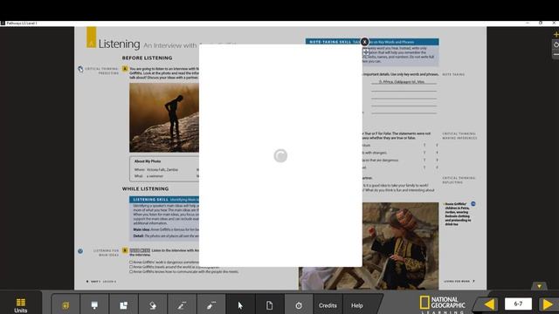559x314 pixels.
Task: Click the NOTE-TAKING SKILL blue header bar
Action: coord(372,42)
